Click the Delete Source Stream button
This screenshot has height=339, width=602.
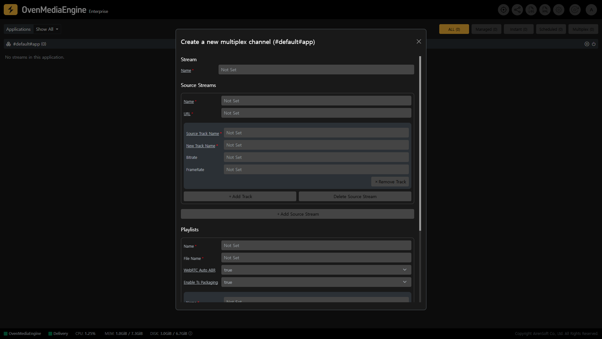pos(355,196)
